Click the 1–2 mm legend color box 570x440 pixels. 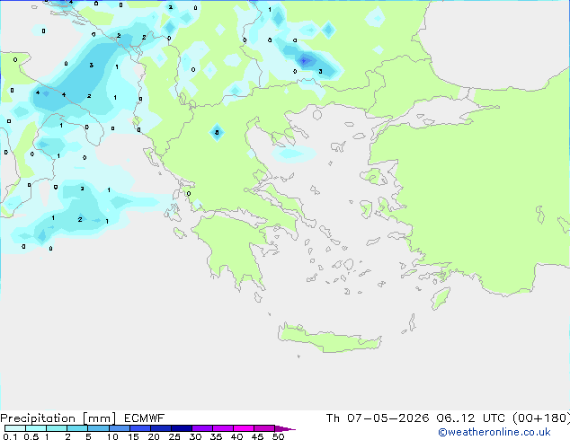pos(57,428)
